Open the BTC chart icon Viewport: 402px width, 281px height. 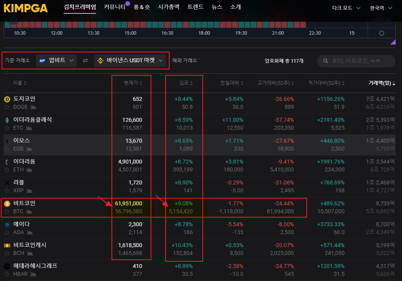(29, 212)
